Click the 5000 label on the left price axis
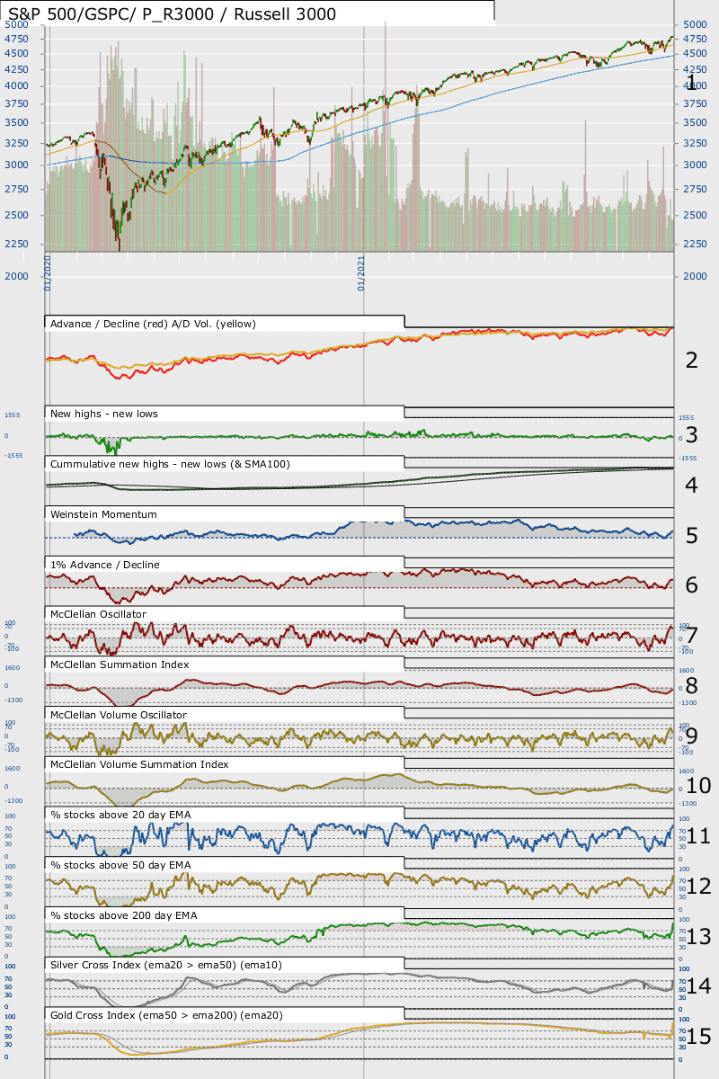Viewport: 719px width, 1079px height. click(x=17, y=25)
